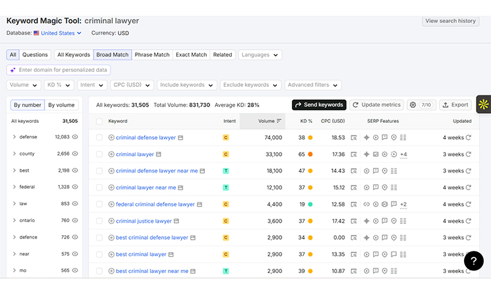Viewport: 491px width, 294px height.
Task: Click the add icon beside best criminal lawyer near me
Action: point(111,271)
